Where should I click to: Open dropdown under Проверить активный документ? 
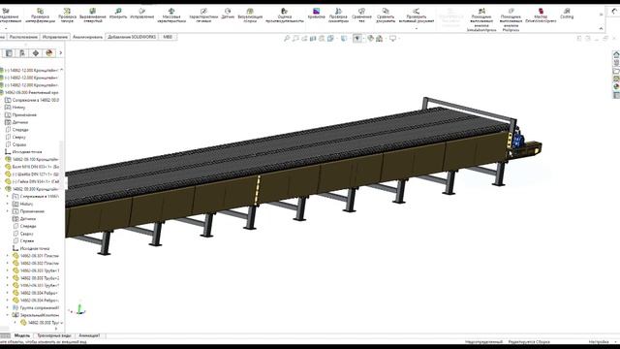click(x=417, y=28)
